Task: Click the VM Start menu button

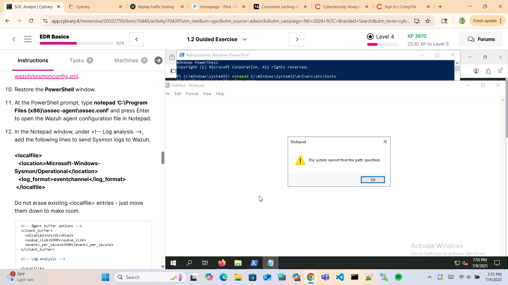Action: [x=173, y=263]
